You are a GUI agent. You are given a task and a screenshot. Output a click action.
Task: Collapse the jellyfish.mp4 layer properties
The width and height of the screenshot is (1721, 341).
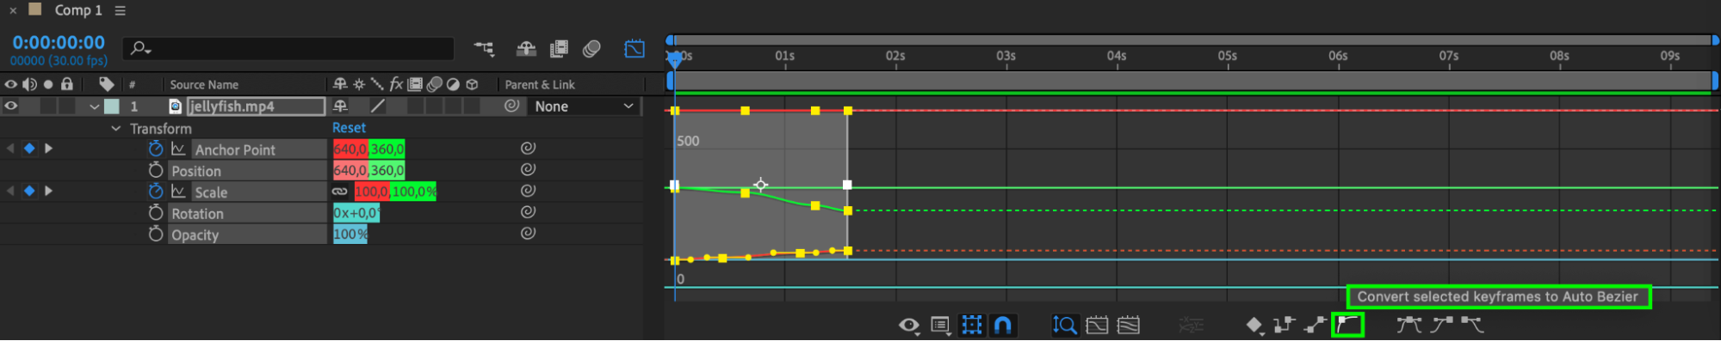tap(94, 107)
